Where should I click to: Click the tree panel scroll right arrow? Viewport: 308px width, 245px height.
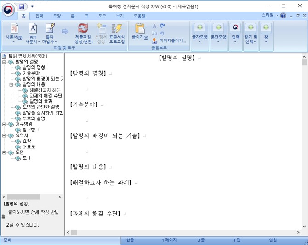[x=60, y=197]
